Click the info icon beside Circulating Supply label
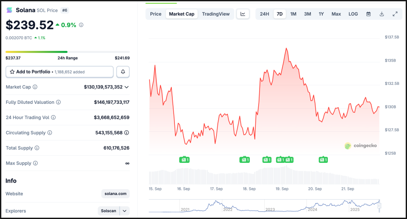This screenshot has height=219, width=407. point(50,132)
